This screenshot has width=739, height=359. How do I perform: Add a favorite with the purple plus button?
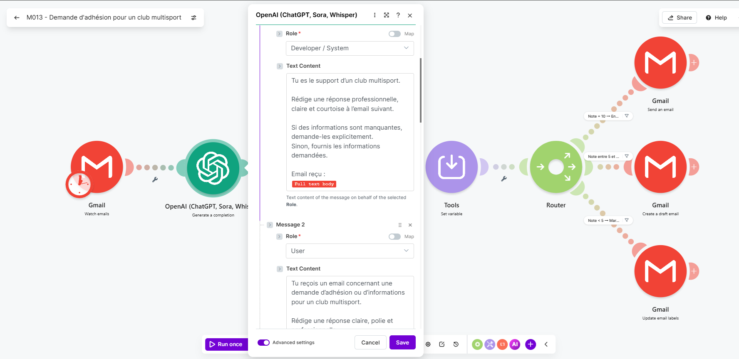pyautogui.click(x=531, y=344)
